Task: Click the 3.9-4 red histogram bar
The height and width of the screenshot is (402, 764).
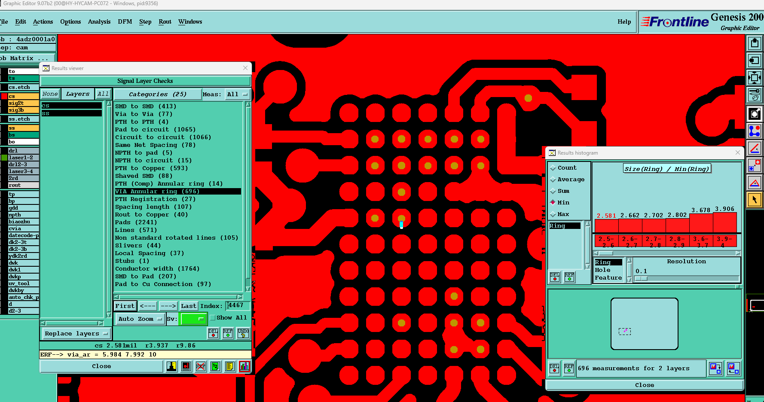Action: (x=725, y=222)
